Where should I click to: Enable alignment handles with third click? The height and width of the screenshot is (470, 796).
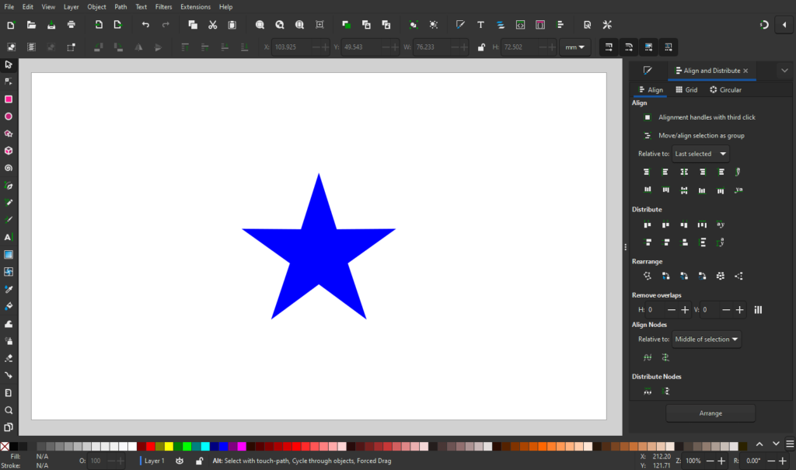click(x=647, y=117)
